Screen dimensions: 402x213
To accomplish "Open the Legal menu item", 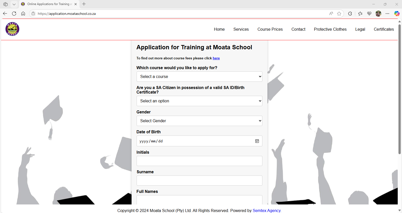I will tap(360, 29).
